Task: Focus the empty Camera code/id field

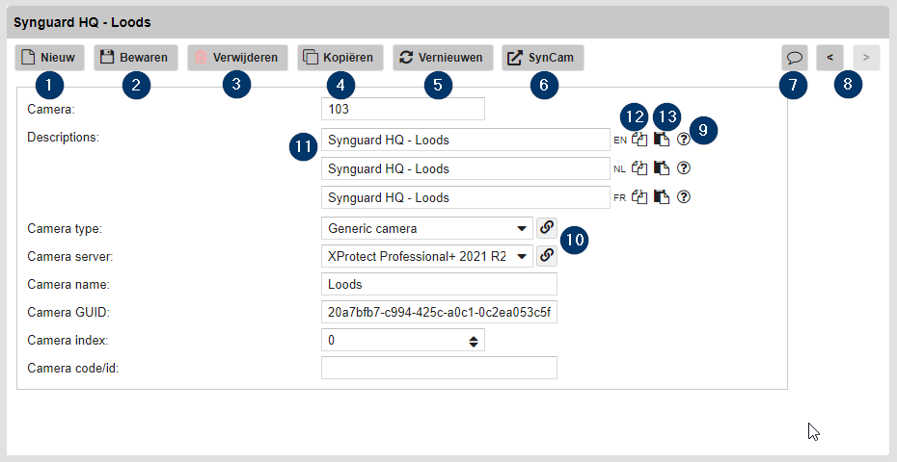Action: pos(439,369)
